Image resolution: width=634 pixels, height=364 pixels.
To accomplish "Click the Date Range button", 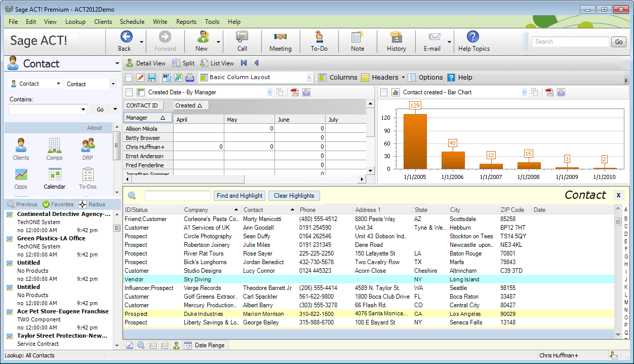I will (x=205, y=345).
